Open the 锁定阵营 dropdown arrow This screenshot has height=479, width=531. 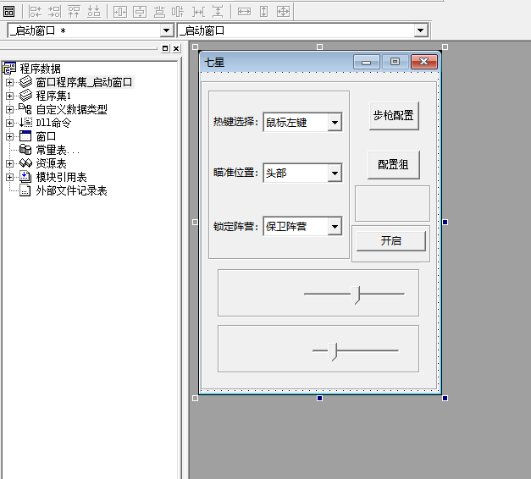click(x=335, y=227)
